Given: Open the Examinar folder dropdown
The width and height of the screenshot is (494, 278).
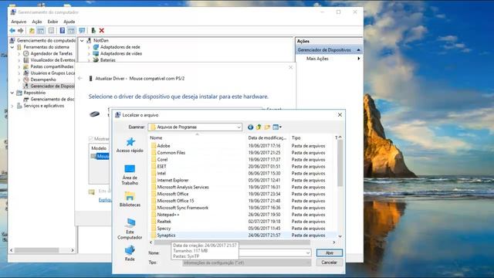Looking at the screenshot, I should point(239,127).
